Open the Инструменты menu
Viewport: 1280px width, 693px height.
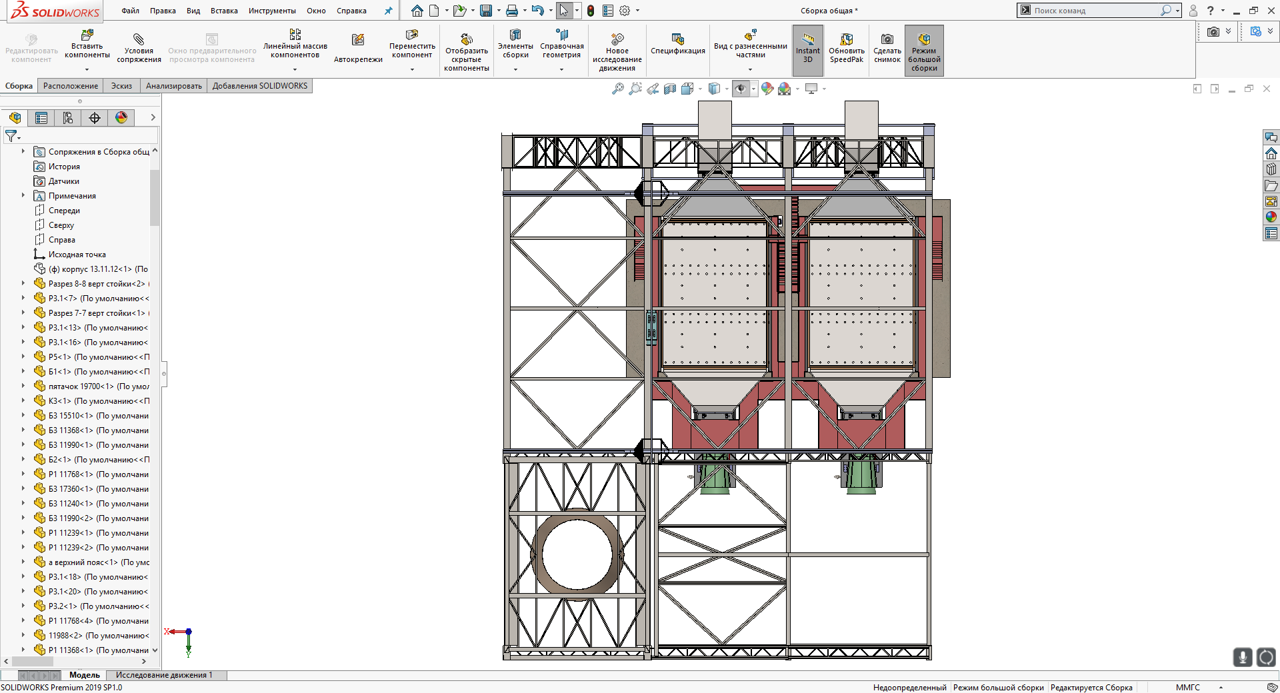272,11
